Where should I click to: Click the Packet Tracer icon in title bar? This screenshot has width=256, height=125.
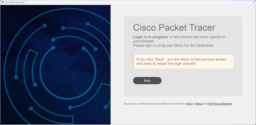point(3,2)
